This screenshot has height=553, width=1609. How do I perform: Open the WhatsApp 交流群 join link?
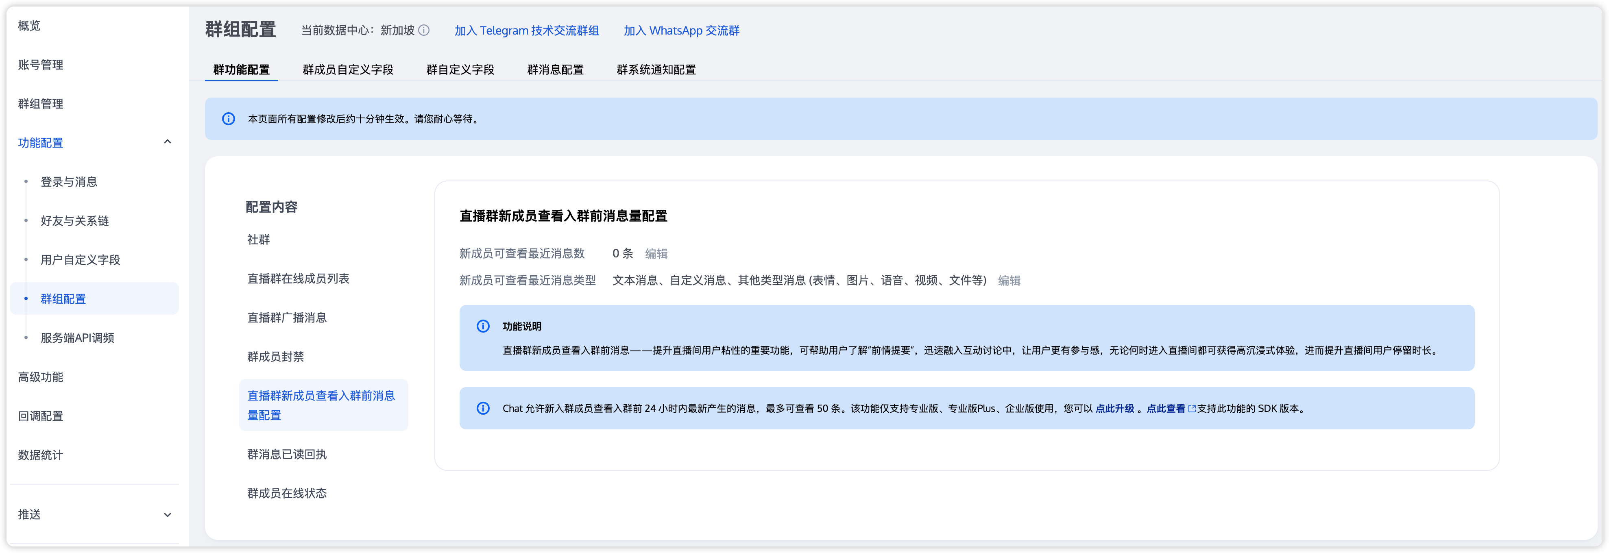[x=681, y=30]
